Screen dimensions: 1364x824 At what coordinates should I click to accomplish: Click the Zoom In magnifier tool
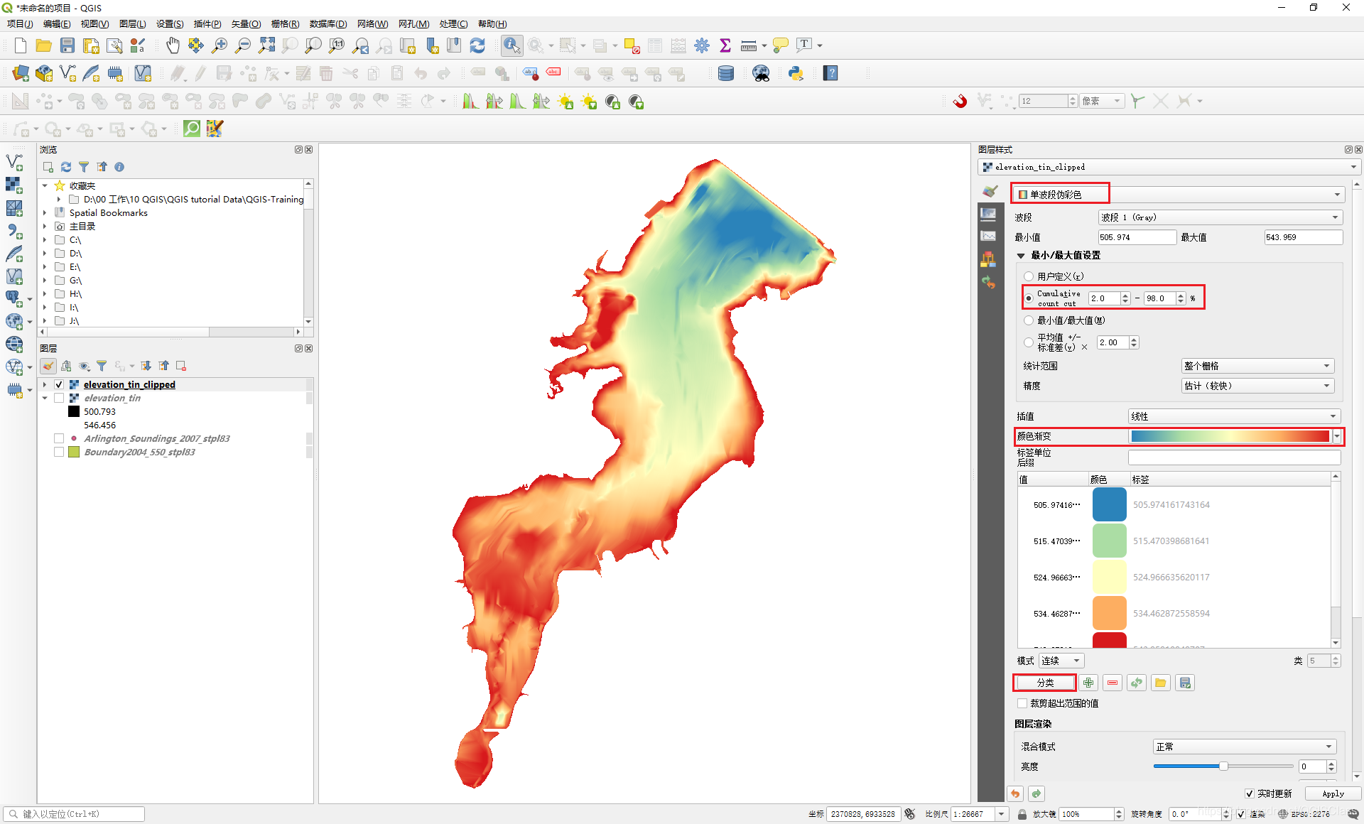pos(220,45)
